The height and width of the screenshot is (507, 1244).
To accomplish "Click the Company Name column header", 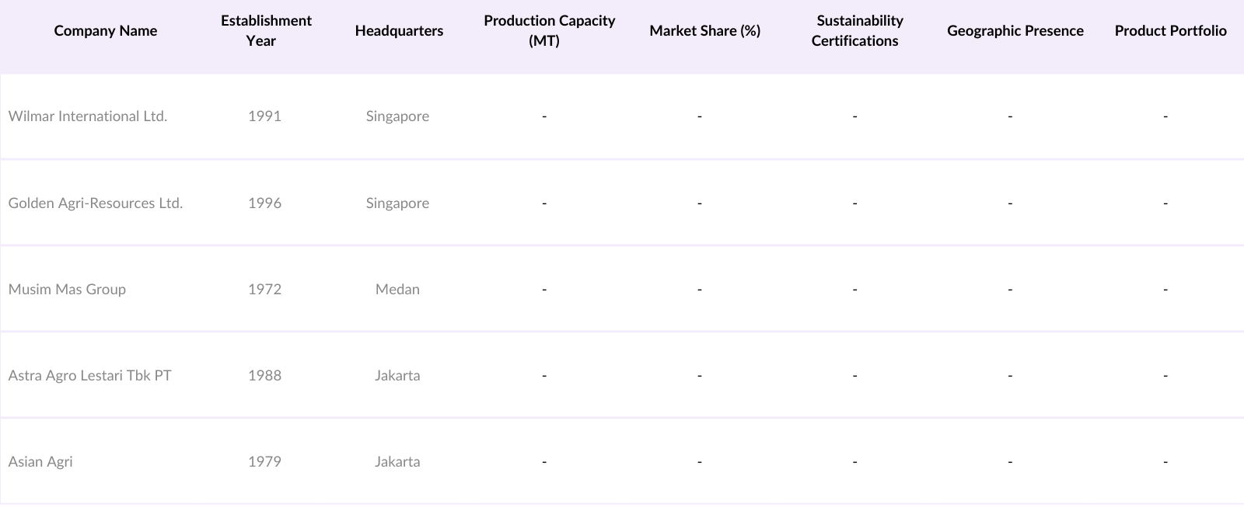I will tap(106, 31).
